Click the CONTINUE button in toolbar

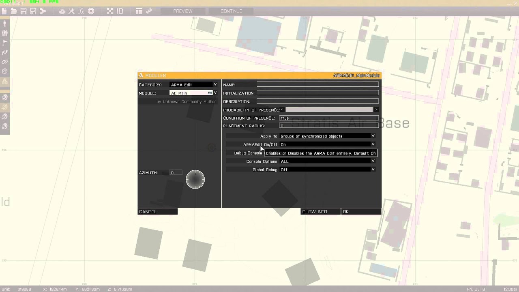click(x=231, y=11)
